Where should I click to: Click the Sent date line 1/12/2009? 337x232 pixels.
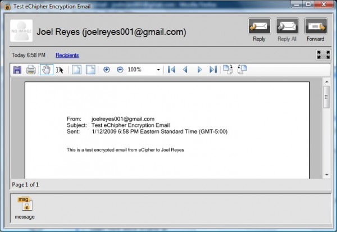(x=147, y=131)
